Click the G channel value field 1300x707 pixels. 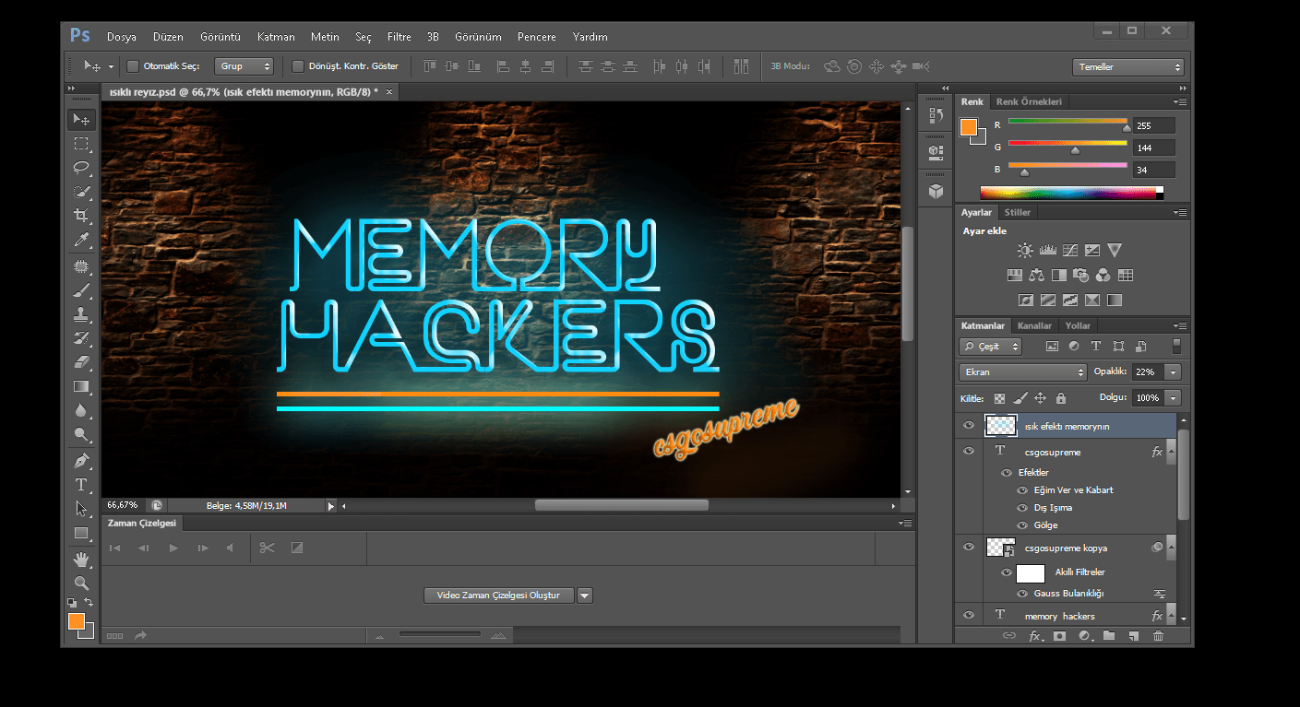(x=1155, y=147)
